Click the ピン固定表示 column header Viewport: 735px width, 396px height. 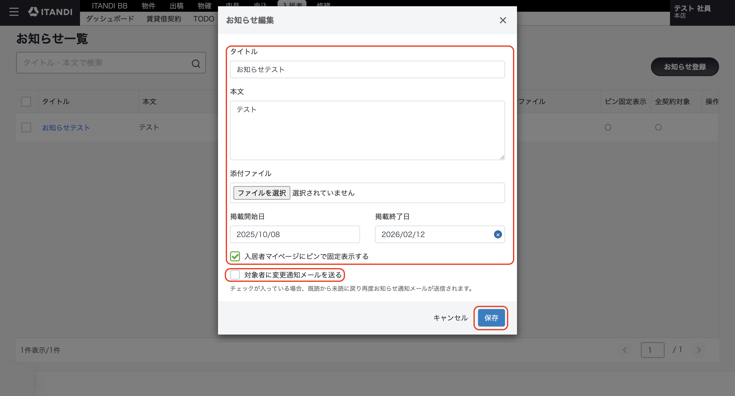pyautogui.click(x=625, y=101)
